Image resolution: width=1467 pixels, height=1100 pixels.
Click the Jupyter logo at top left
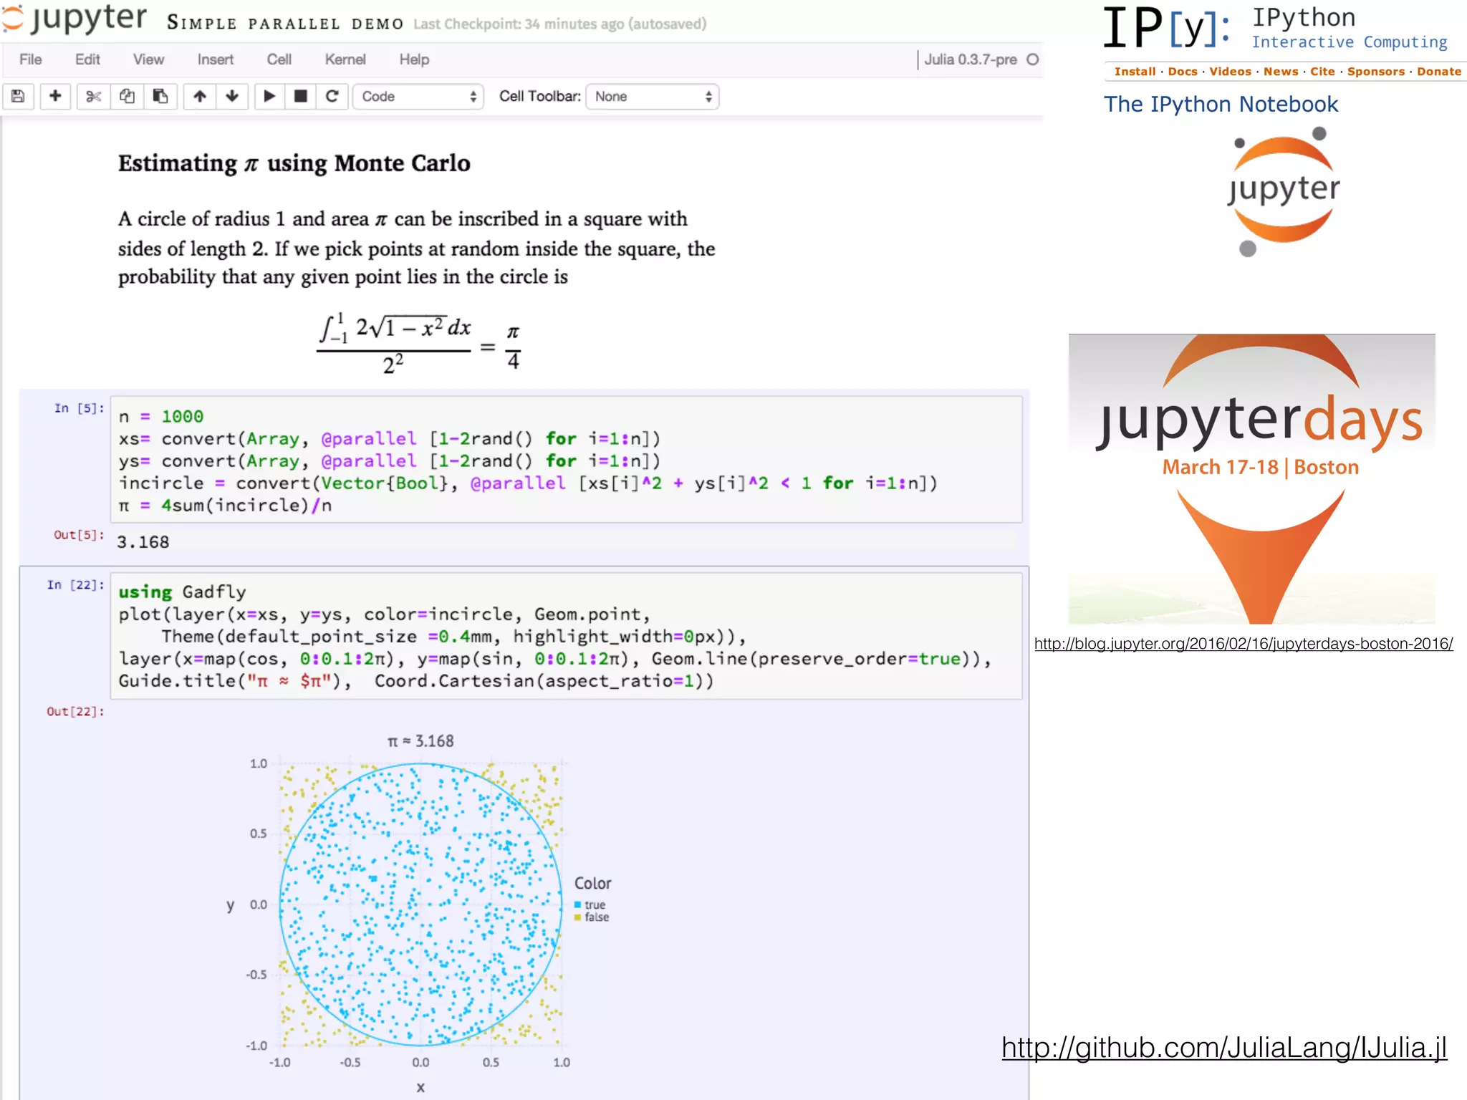[x=74, y=19]
